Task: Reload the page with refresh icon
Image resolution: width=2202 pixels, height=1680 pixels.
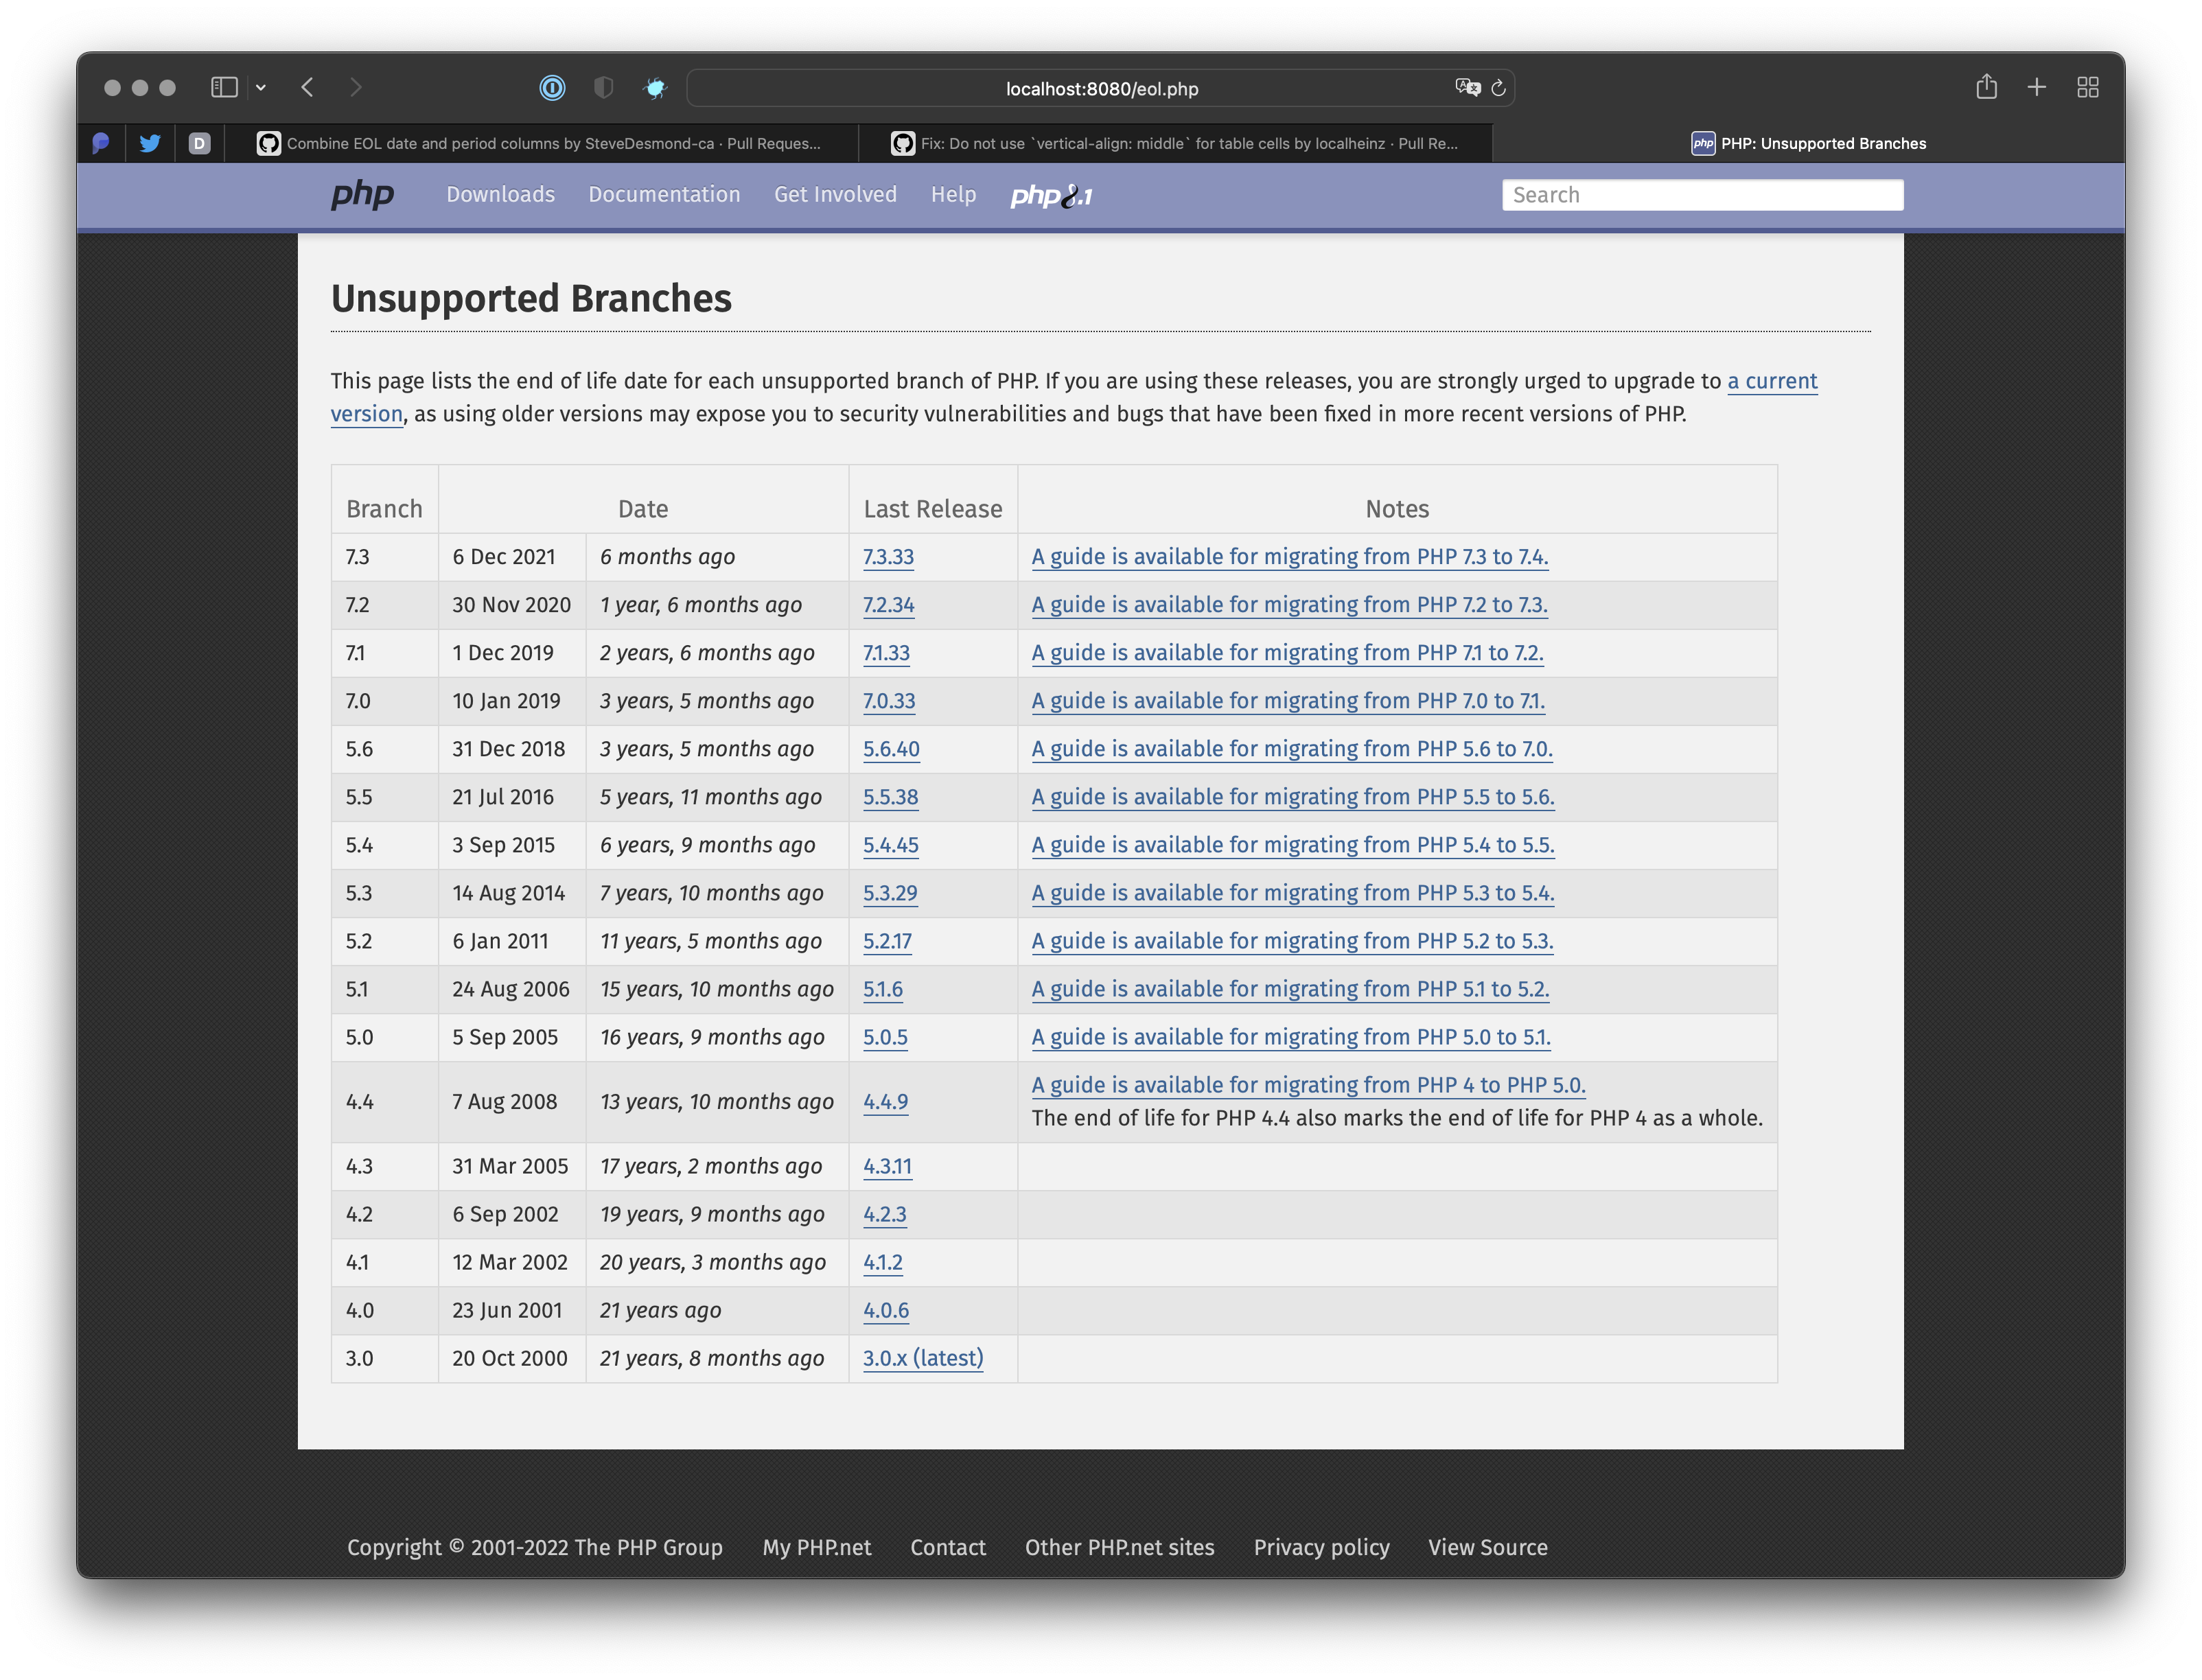Action: click(1498, 88)
